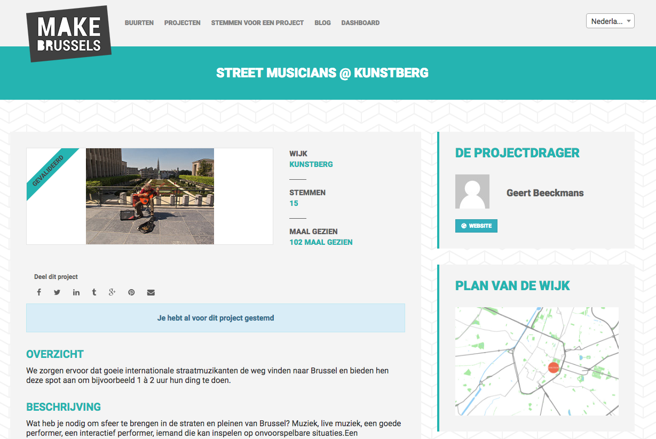Click the Geert Beeckmans name

(545, 193)
